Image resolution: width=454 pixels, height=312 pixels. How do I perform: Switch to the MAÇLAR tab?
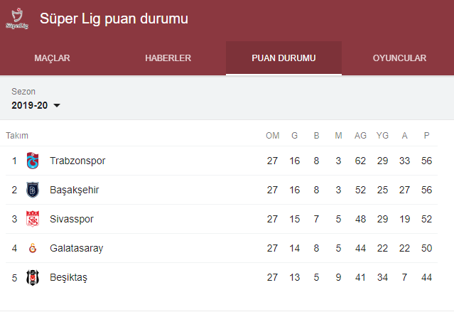coord(52,58)
